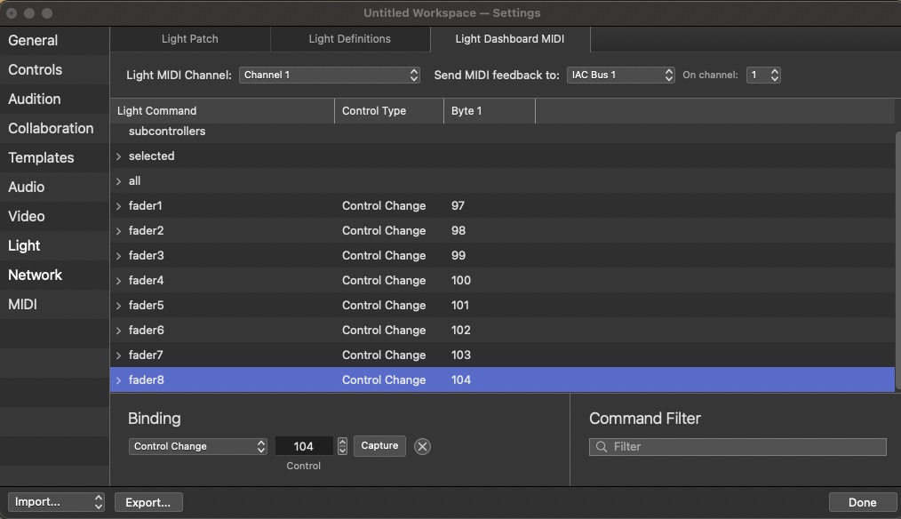
Task: Click the Control number stepper arrows
Action: point(343,446)
